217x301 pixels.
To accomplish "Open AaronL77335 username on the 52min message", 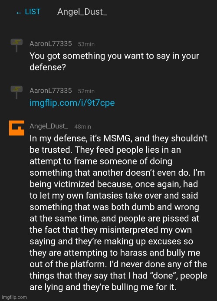I will click(51, 91).
